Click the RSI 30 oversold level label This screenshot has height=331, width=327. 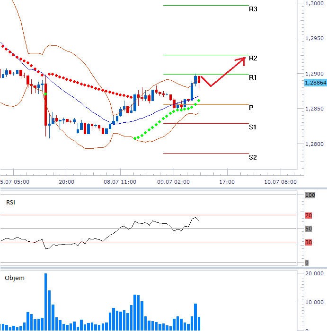pos(309,242)
